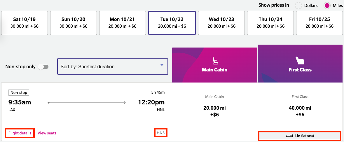Click the Lie-flat seat badge
The width and height of the screenshot is (344, 142).
[x=300, y=136]
